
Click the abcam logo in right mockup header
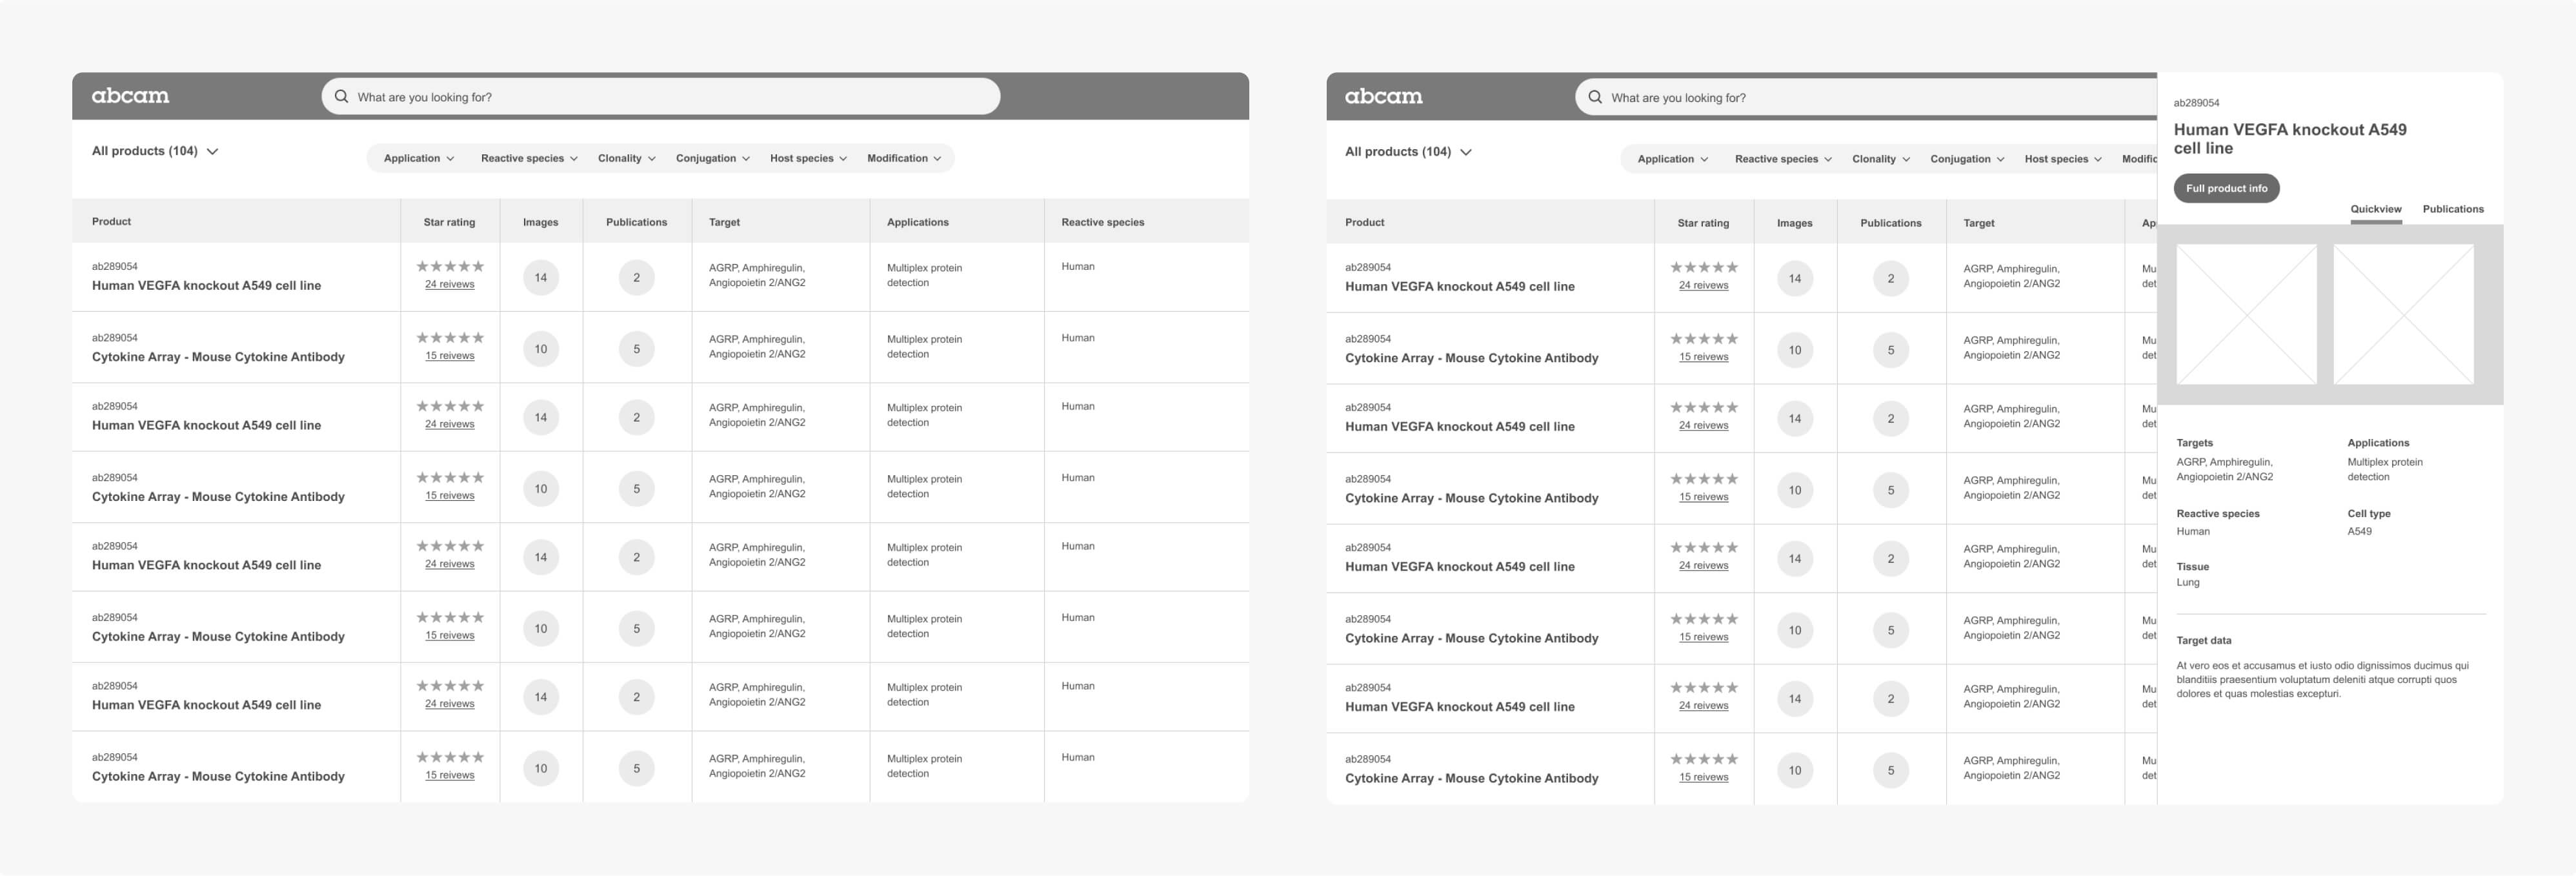[1384, 97]
